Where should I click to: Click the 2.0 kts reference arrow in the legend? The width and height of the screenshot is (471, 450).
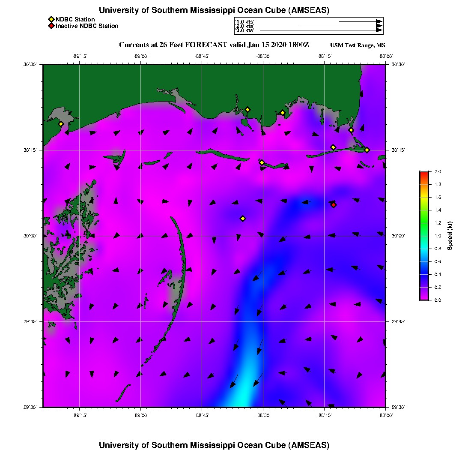click(x=341, y=26)
